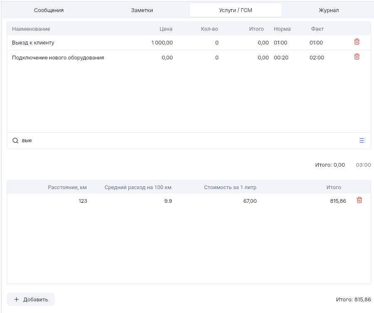Screen dimensions: 374x313
Task: Edit the cost per liter 67,00
Action: 250,201
